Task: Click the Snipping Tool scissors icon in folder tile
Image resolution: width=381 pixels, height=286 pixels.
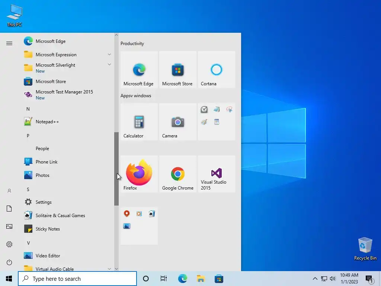Action: [229, 109]
